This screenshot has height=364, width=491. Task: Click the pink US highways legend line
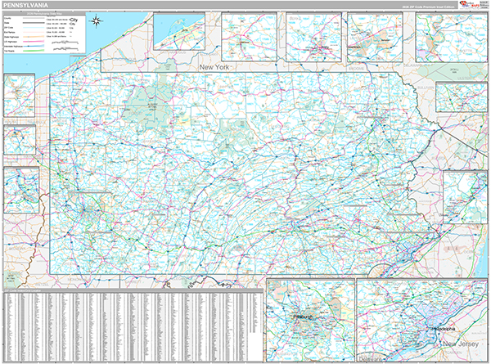tap(33, 41)
